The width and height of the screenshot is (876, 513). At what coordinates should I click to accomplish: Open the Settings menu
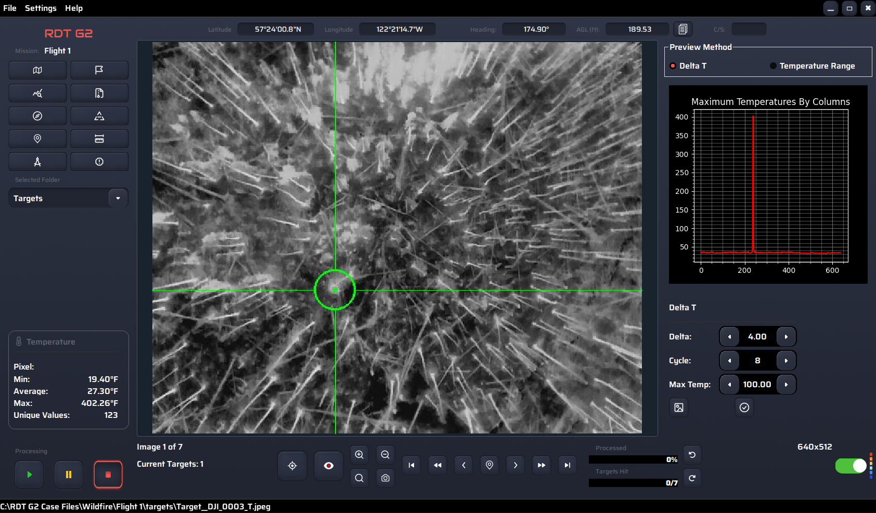coord(41,8)
